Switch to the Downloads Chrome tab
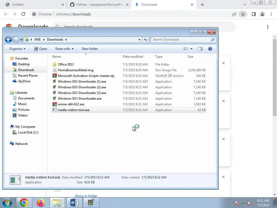Image resolution: width=277 pixels, height=208 pixels. pos(163,5)
